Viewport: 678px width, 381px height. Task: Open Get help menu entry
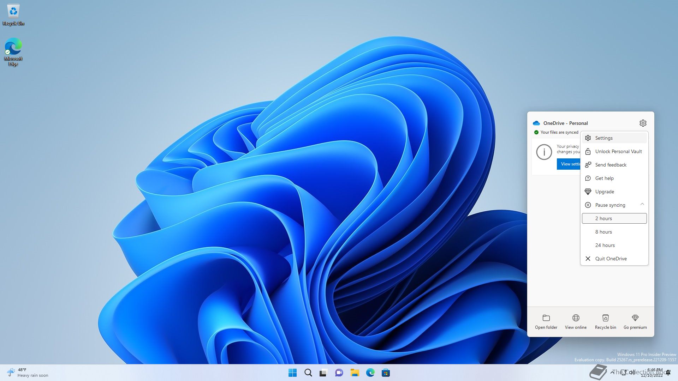[614, 178]
